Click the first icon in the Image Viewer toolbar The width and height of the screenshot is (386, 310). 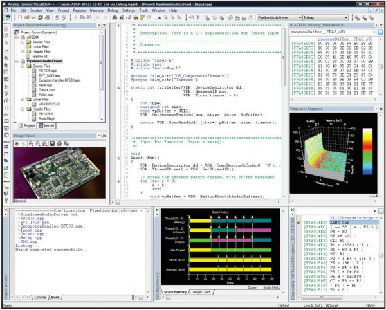tap(17, 144)
